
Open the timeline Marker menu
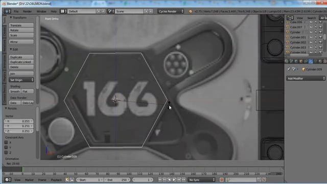[x=29, y=179]
